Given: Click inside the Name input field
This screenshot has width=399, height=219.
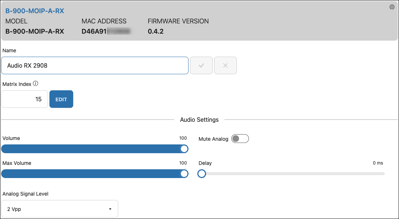Looking at the screenshot, I should tap(95, 65).
